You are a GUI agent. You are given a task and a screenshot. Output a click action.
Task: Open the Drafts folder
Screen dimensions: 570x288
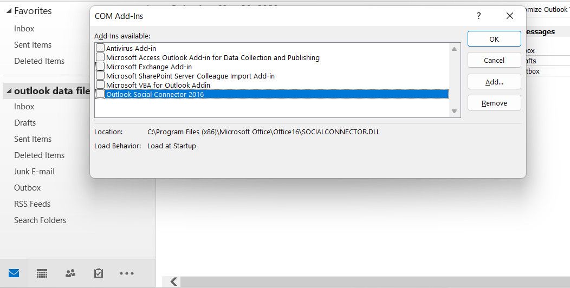[25, 123]
